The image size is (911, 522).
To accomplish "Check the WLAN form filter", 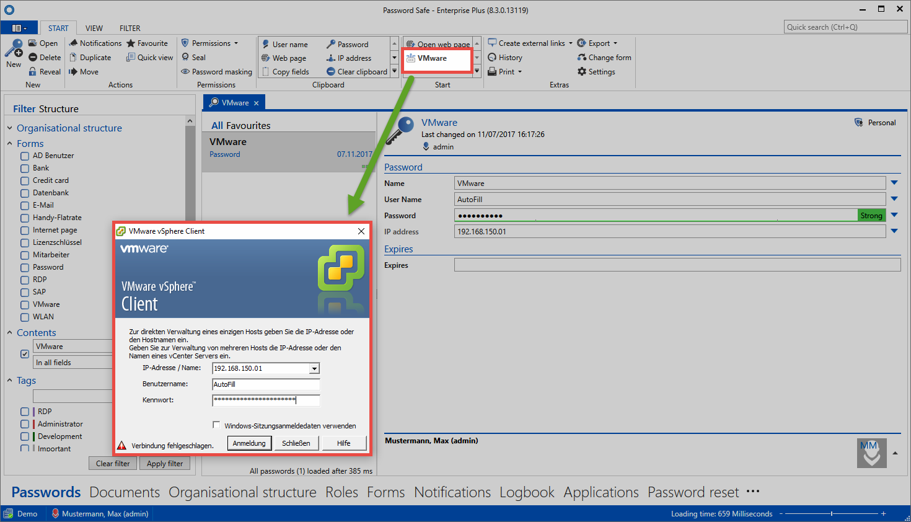I will [25, 317].
